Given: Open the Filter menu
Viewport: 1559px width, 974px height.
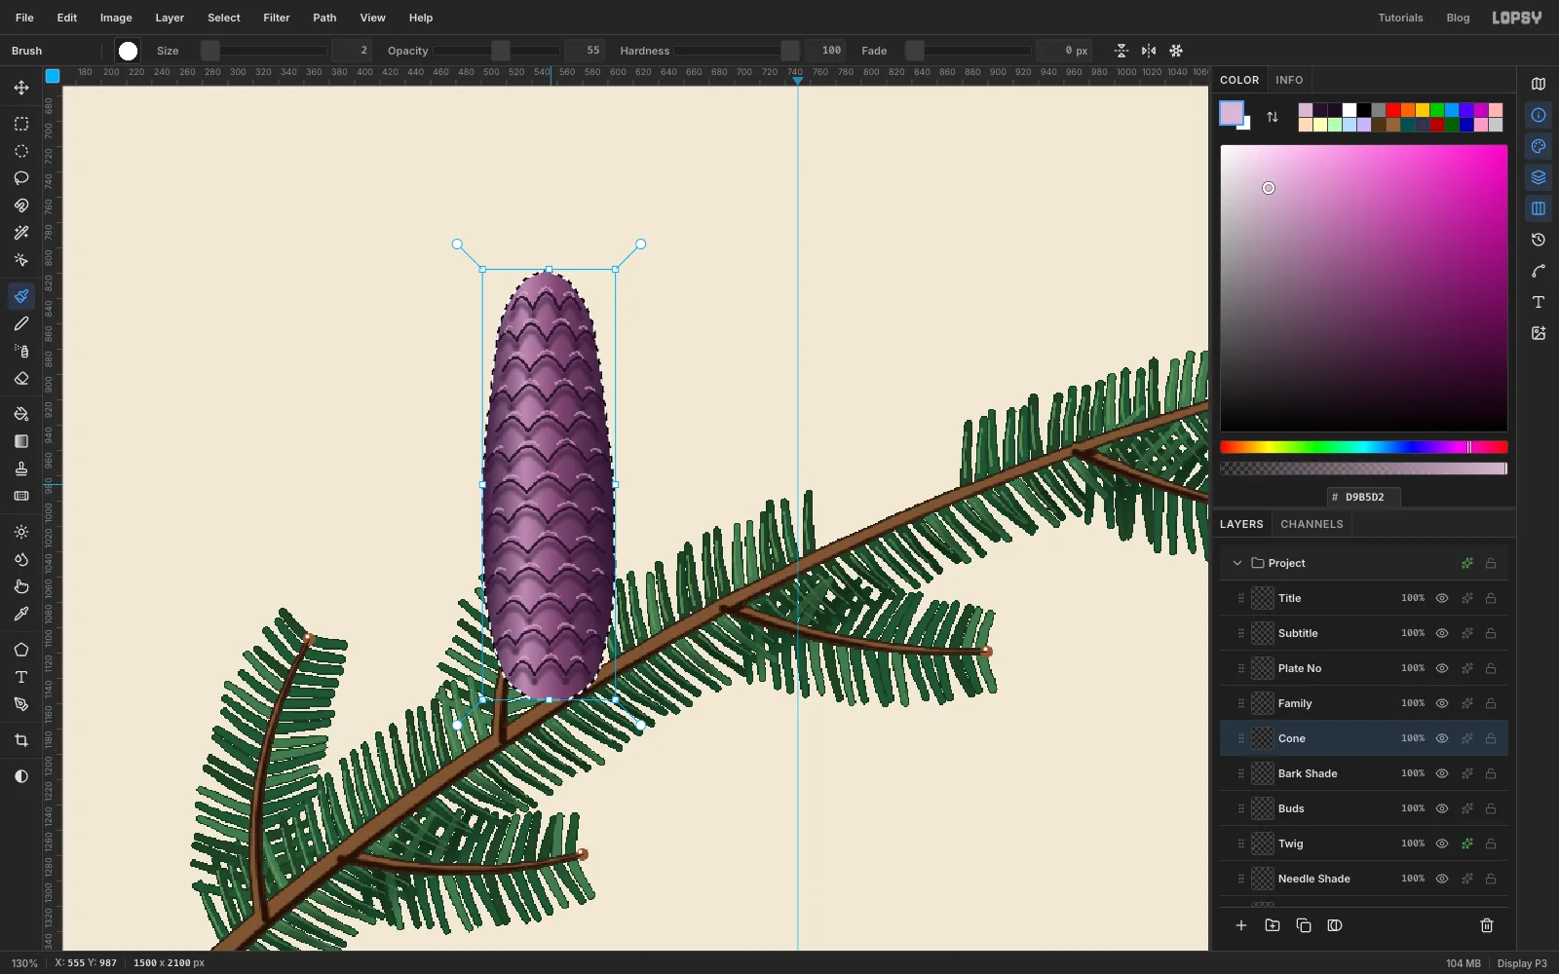Looking at the screenshot, I should pyautogui.click(x=277, y=18).
